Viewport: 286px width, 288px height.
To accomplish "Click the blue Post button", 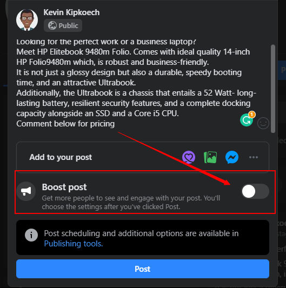I will (x=143, y=269).
